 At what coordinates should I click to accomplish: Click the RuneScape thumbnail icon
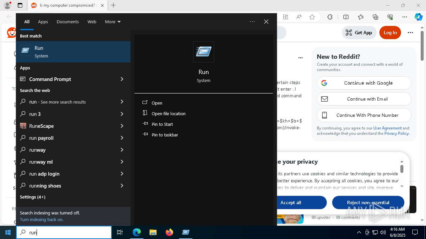(23, 126)
